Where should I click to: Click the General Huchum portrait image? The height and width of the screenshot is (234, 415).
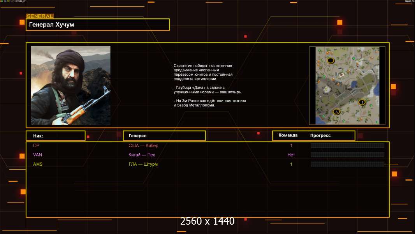click(71, 85)
